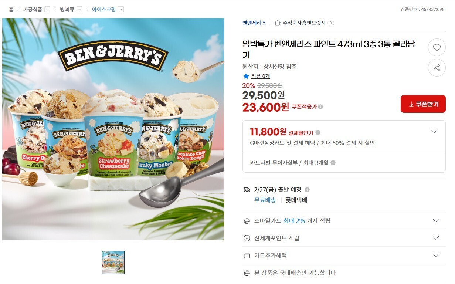The height and width of the screenshot is (284, 455).
Task: Click the 쿠폰받기 button
Action: pyautogui.click(x=423, y=104)
